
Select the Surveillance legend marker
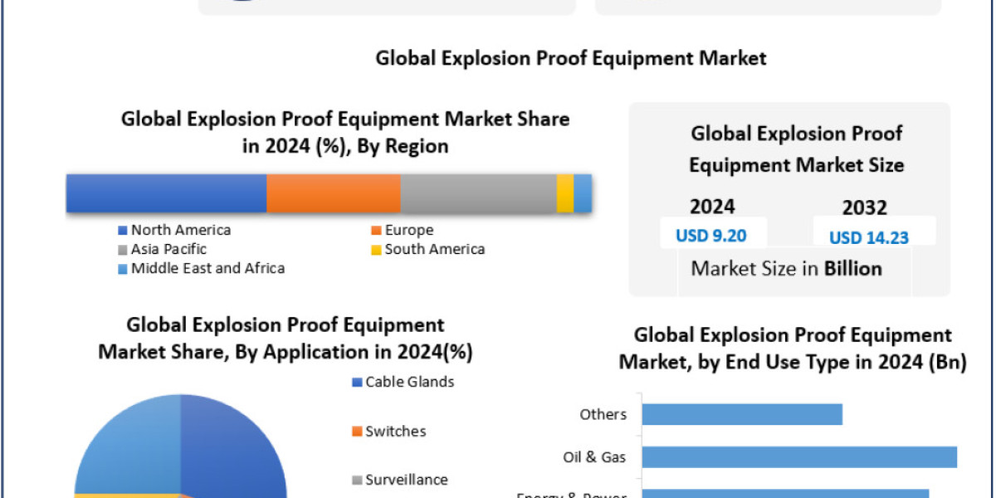pyautogui.click(x=356, y=480)
